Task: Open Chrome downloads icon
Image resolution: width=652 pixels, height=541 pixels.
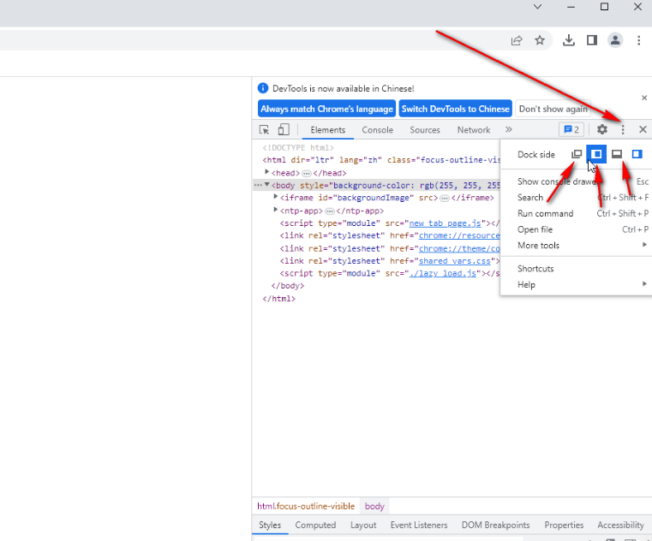Action: coord(569,40)
